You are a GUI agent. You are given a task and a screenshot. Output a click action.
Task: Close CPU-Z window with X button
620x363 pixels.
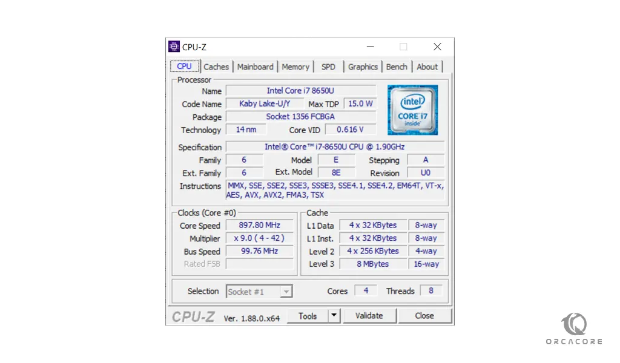coord(437,47)
